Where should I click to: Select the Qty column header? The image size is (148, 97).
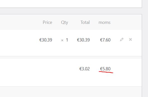pyautogui.click(x=65, y=23)
